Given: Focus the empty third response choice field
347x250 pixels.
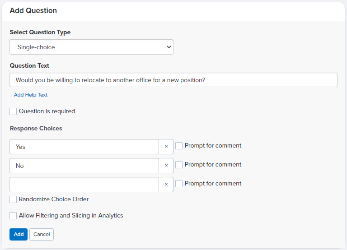Looking at the screenshot, I should coord(84,185).
